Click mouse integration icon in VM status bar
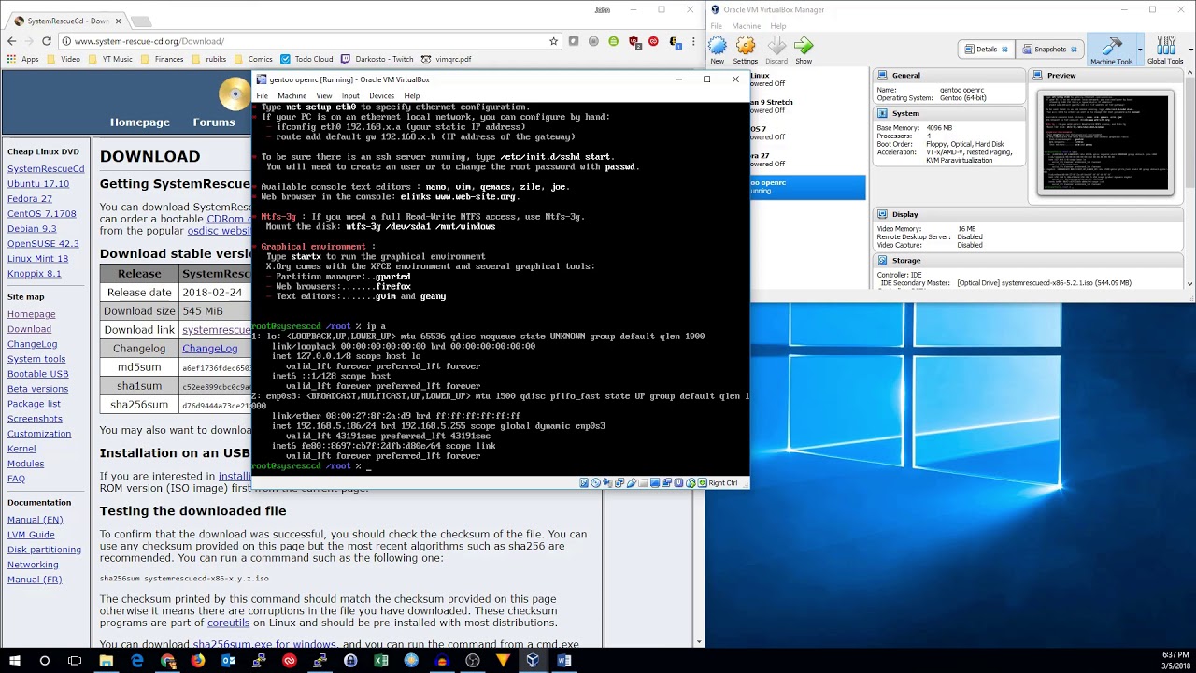The height and width of the screenshot is (673, 1196). pos(691,483)
